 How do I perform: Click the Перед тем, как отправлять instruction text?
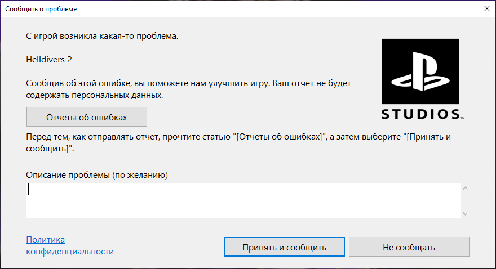(238, 142)
